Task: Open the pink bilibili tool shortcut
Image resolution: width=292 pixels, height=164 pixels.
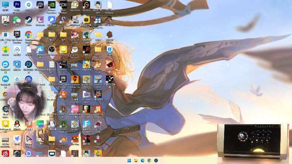Action: point(75,109)
